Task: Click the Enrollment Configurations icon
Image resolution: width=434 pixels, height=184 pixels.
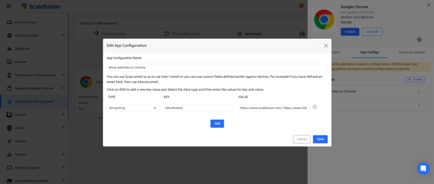Action: (9, 75)
